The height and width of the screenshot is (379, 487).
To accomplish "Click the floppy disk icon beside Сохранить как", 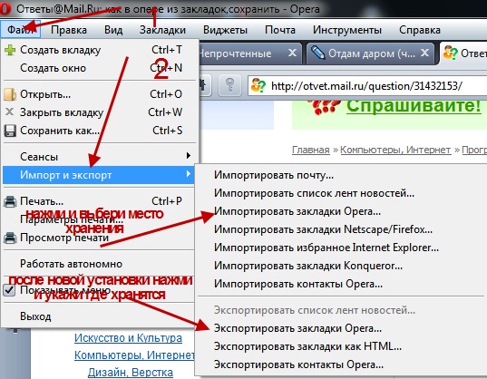I will point(10,131).
